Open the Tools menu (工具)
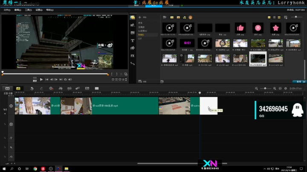 [29, 10]
